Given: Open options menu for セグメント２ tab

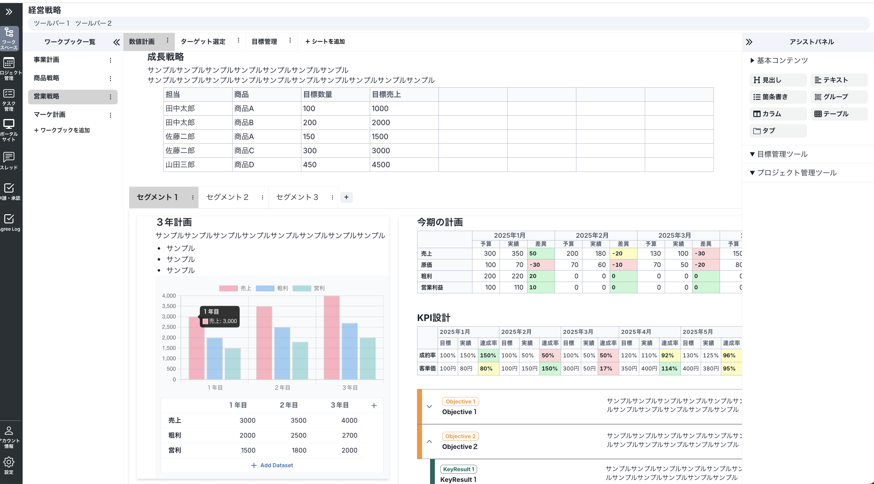Looking at the screenshot, I should [262, 197].
